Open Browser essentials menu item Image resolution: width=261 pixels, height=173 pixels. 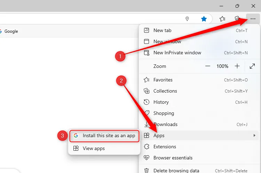[x=173, y=158]
